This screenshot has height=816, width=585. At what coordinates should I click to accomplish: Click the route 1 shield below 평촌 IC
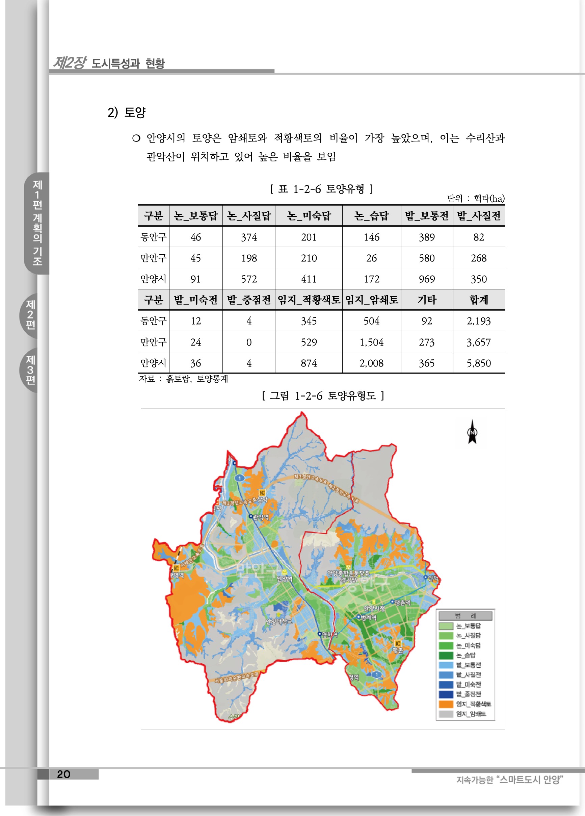(x=376, y=674)
